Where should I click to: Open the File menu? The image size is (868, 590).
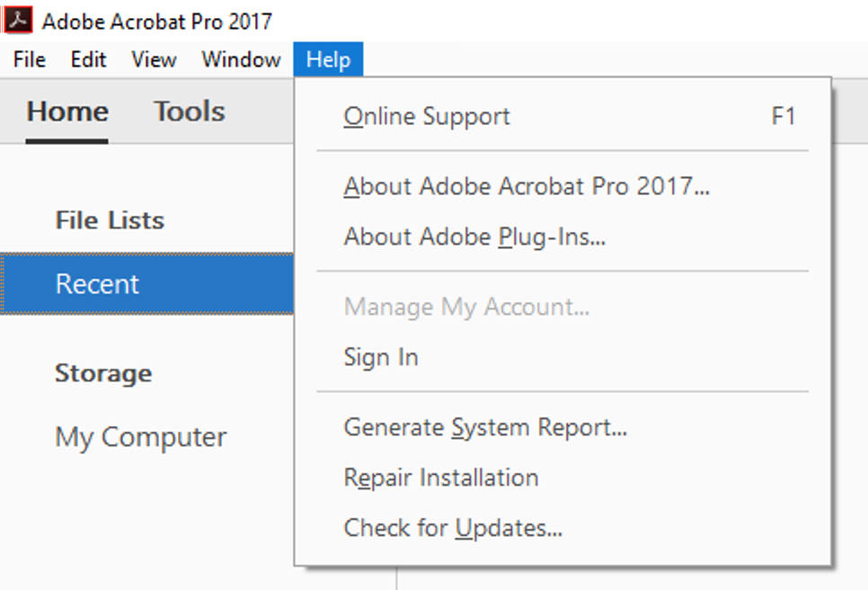click(28, 59)
